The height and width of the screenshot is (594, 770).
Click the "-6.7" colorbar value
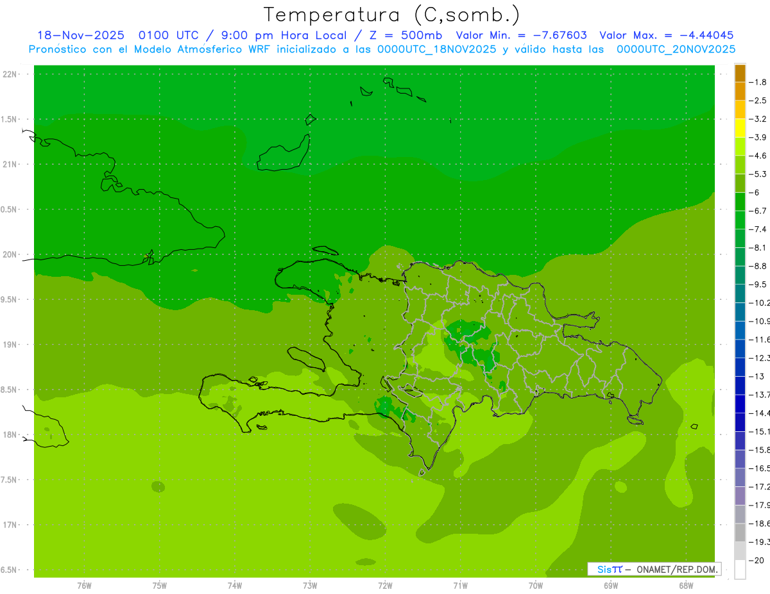[758, 211]
